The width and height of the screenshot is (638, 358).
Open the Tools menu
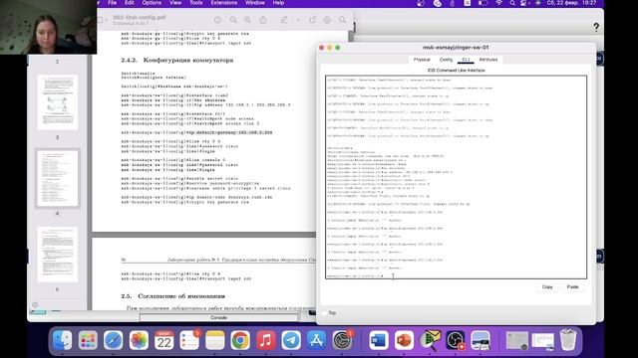[196, 3]
